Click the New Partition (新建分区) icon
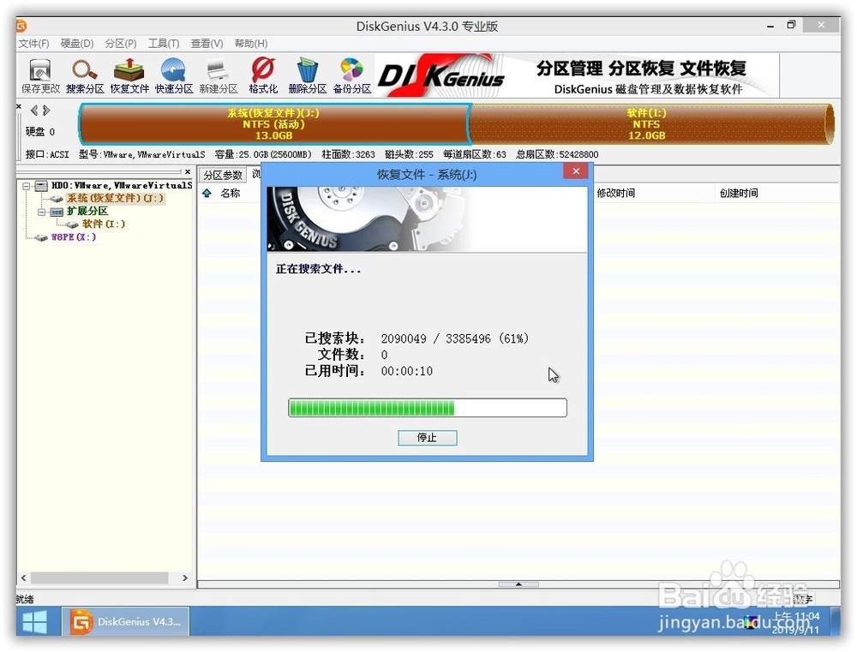857x652 pixels. click(218, 76)
